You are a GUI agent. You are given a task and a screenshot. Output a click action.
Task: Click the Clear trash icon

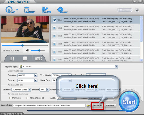pyautogui.click(x=29, y=10)
